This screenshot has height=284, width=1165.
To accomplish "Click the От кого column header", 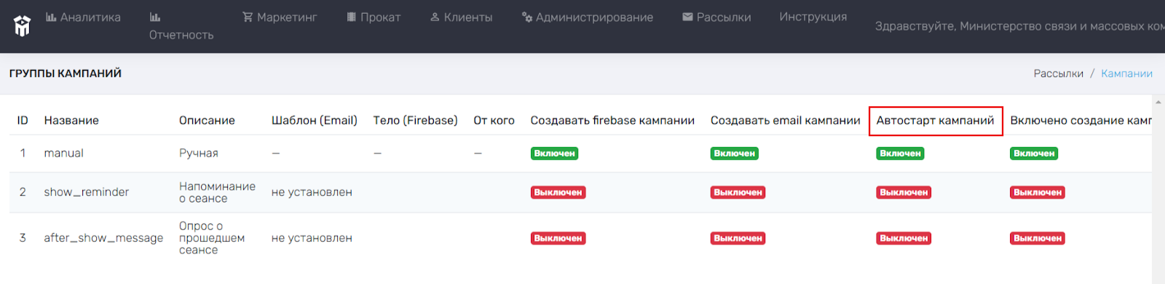I will (494, 120).
